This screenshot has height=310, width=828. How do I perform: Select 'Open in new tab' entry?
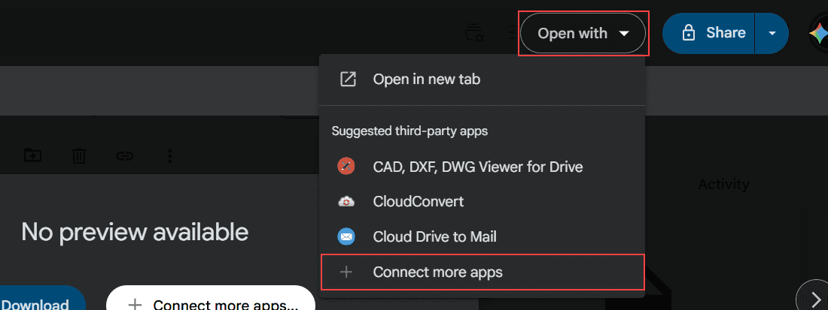tap(482, 80)
